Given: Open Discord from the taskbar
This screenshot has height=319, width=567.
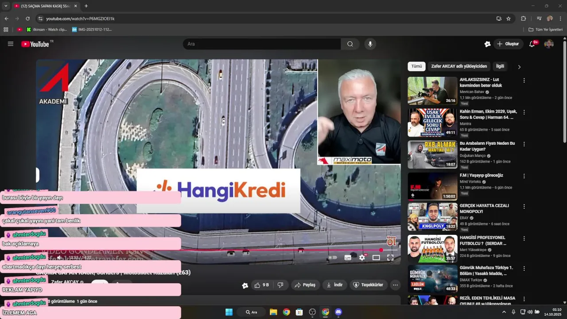Looking at the screenshot, I should tap(338, 312).
